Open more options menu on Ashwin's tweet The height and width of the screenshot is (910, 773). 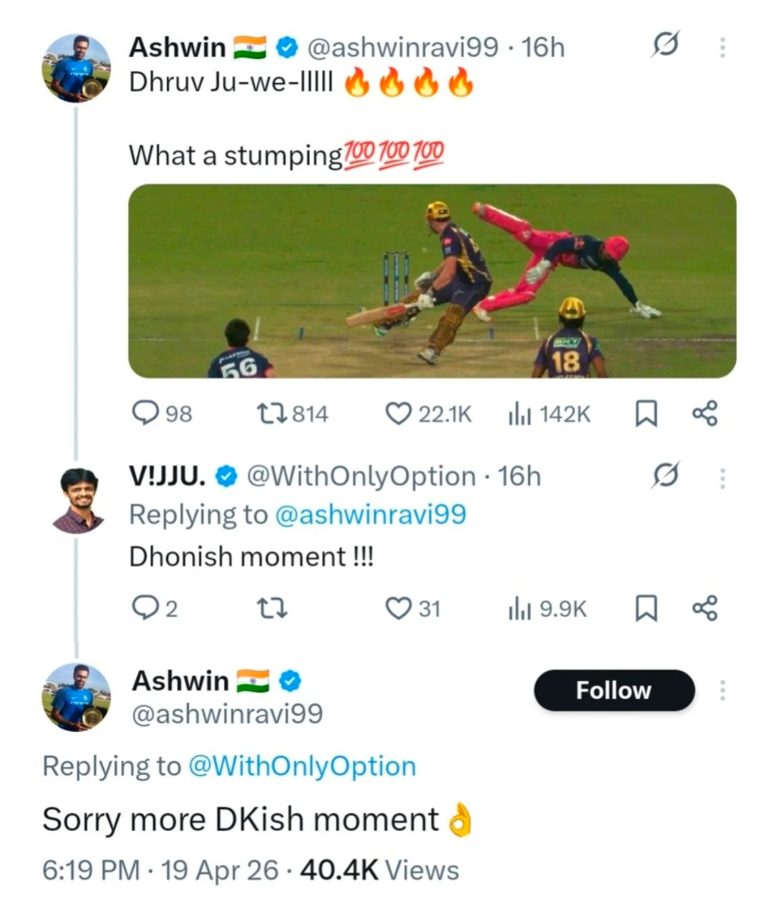(723, 45)
